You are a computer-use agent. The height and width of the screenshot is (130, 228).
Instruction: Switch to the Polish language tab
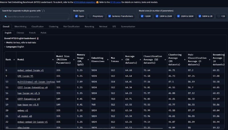click(43, 33)
